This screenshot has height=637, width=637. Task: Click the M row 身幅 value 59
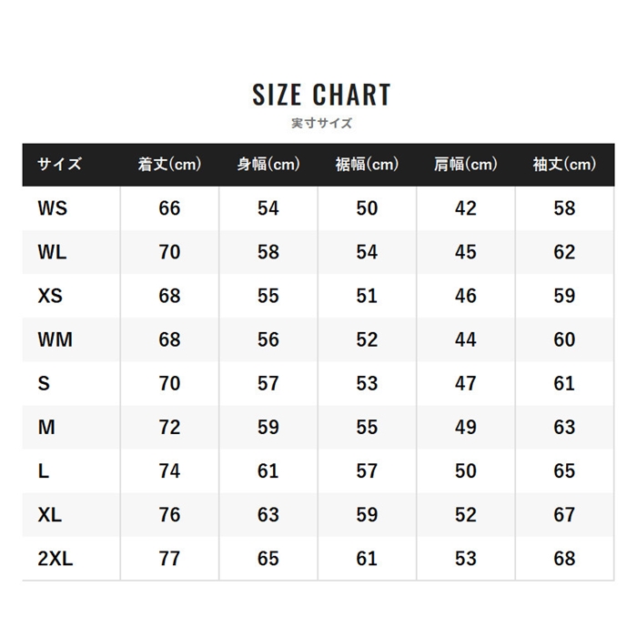[x=268, y=428]
